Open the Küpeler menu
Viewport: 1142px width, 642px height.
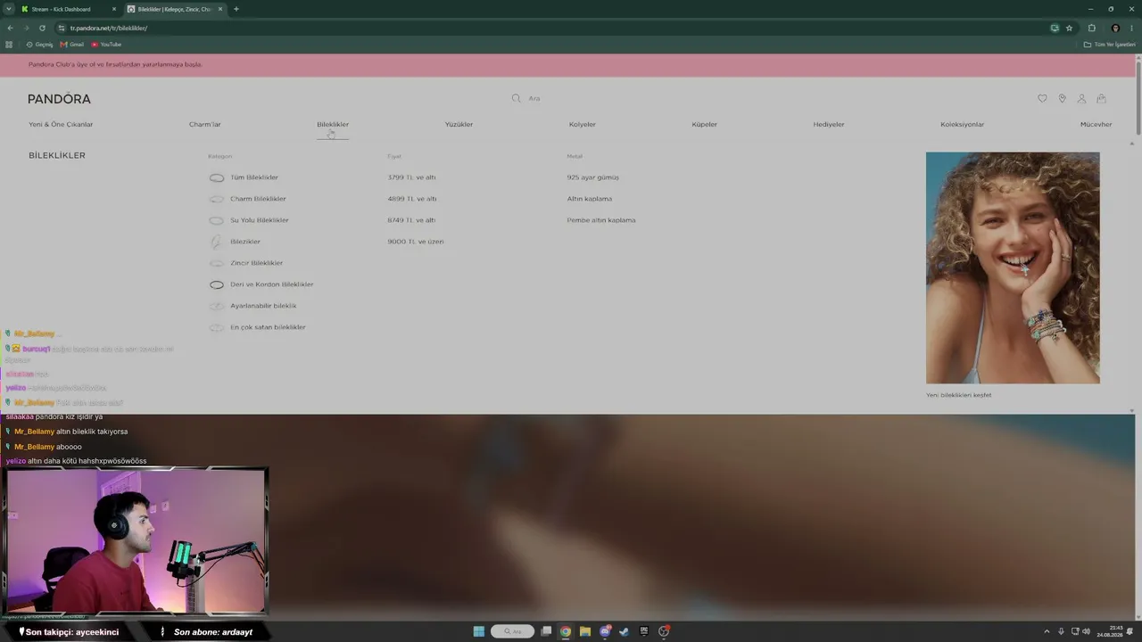[705, 125]
